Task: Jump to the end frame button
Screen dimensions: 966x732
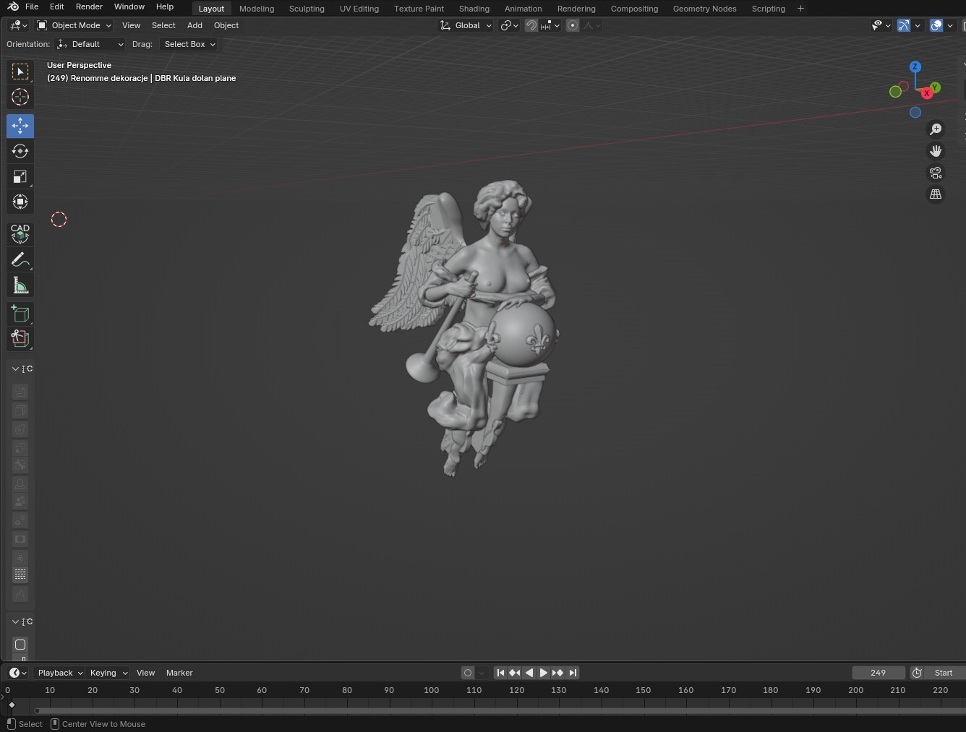Action: coord(573,673)
